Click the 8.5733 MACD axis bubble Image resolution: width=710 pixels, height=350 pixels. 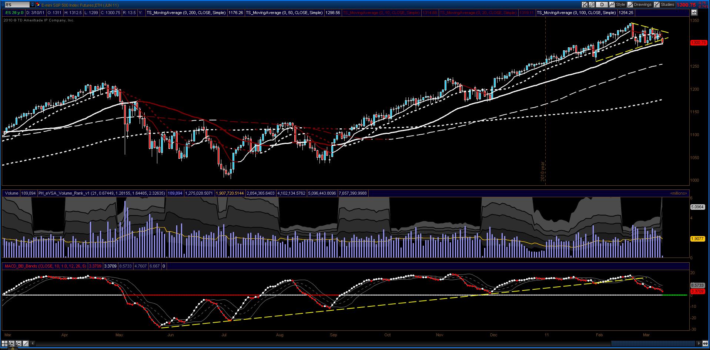click(697, 286)
